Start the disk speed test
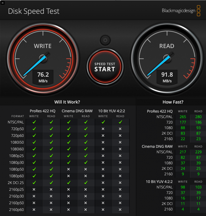Viewport: 206px width, 216px height. [x=105, y=67]
